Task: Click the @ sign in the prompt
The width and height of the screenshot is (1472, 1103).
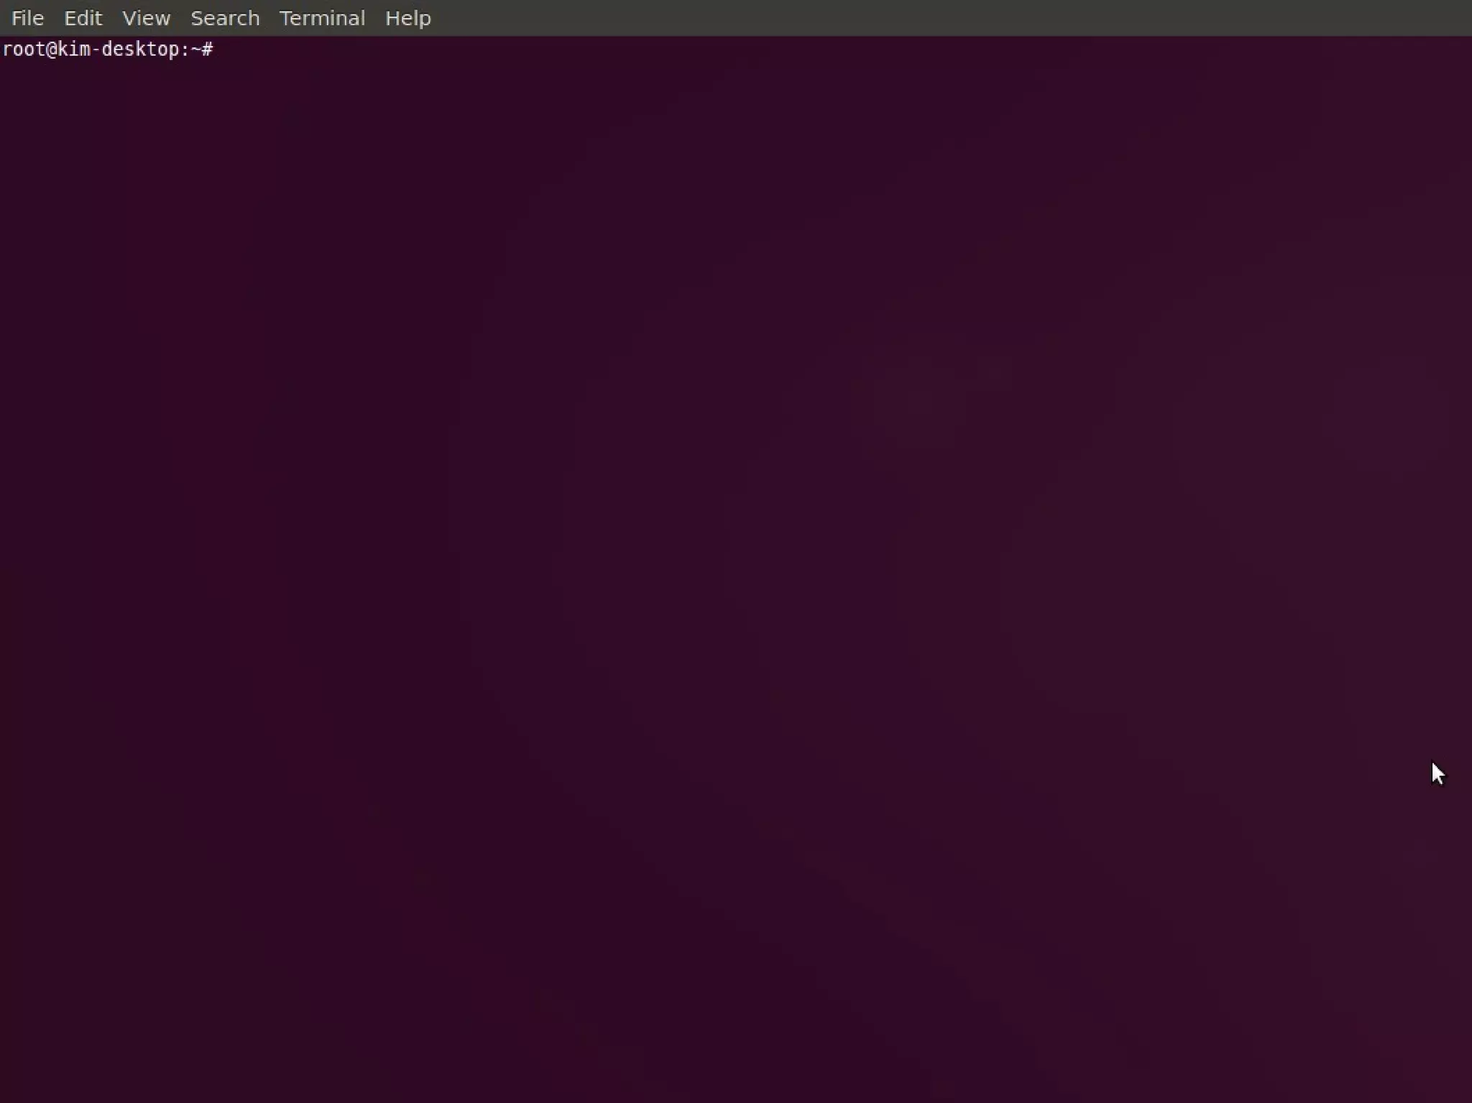Action: [51, 50]
